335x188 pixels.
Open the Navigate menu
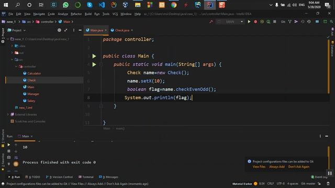(39, 14)
